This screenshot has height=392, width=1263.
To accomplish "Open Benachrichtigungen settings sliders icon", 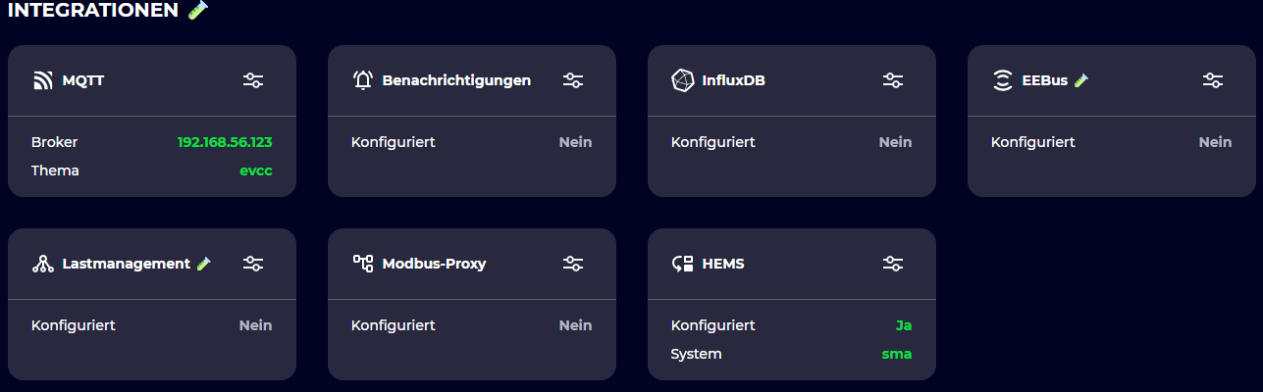I will click(573, 80).
